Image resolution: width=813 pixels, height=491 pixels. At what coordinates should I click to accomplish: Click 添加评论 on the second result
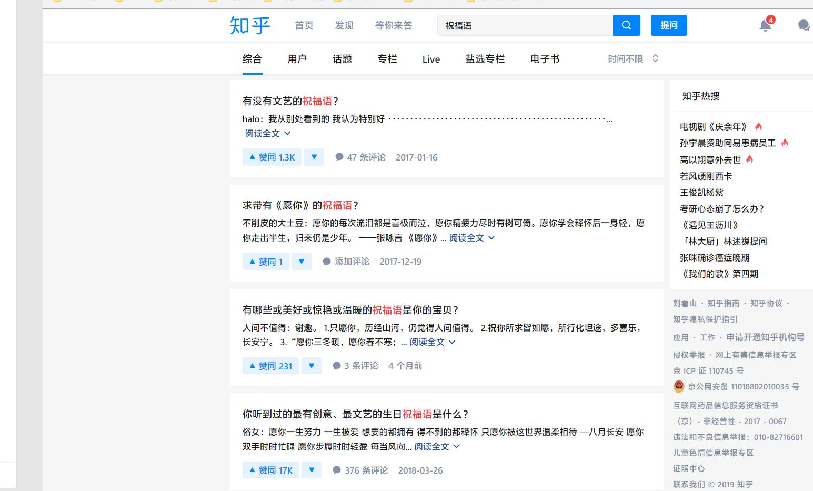(346, 262)
